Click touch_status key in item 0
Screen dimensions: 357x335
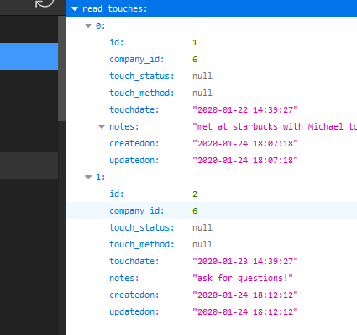coord(142,77)
